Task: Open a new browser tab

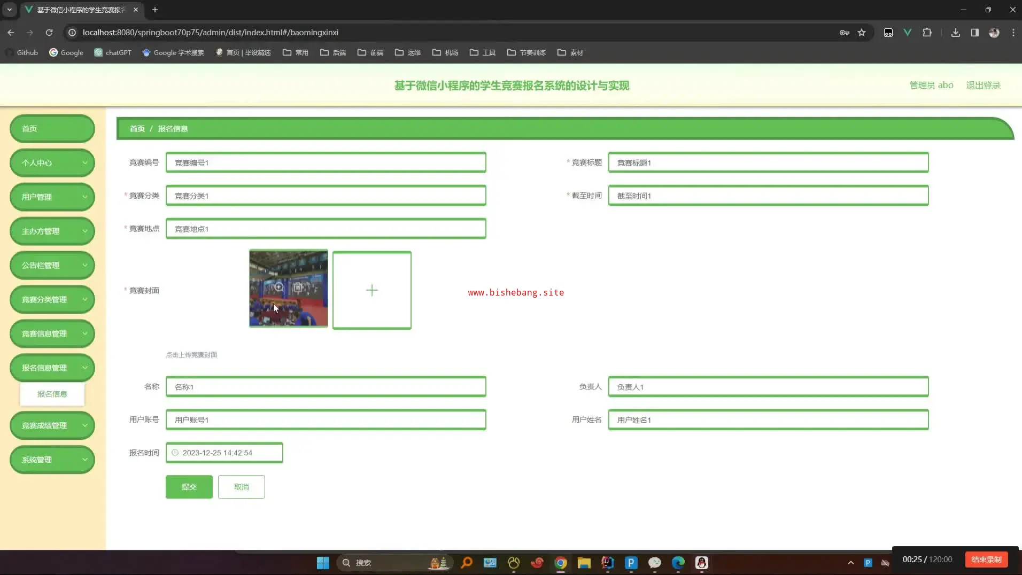Action: coord(155,10)
